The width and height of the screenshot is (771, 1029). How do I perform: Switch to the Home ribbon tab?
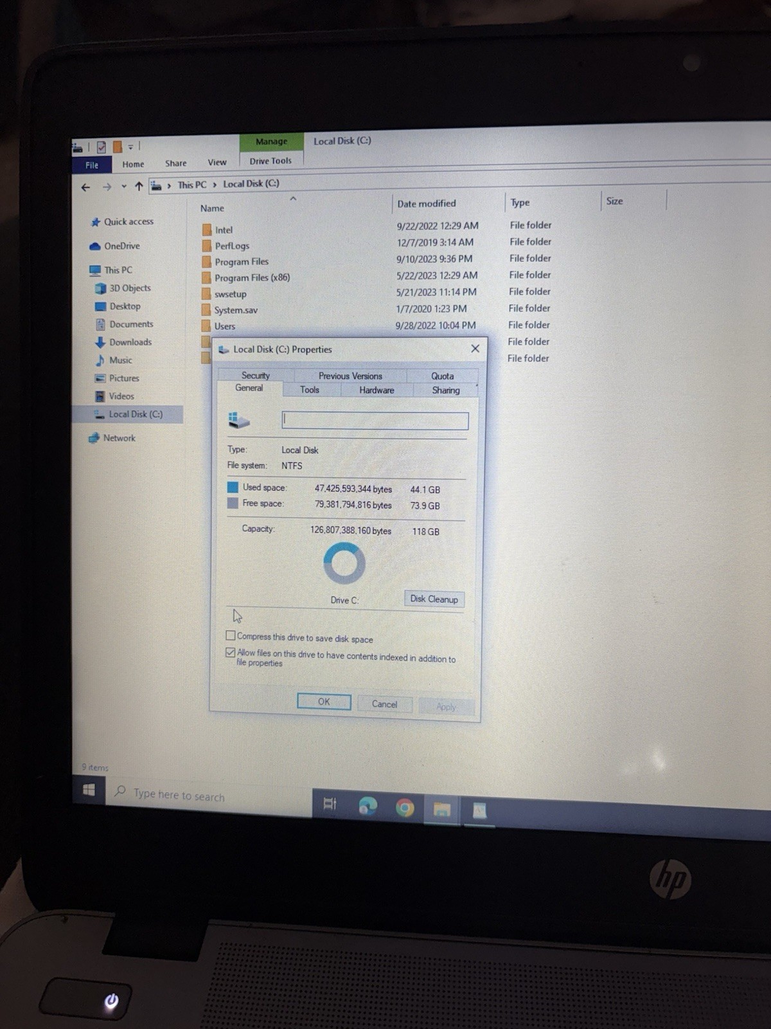tap(133, 164)
